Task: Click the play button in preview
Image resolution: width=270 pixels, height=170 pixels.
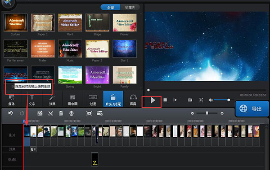Action: pyautogui.click(x=153, y=100)
